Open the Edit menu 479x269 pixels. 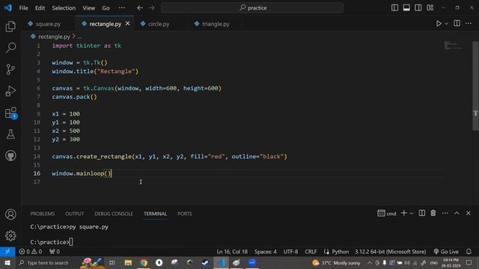tap(40, 8)
